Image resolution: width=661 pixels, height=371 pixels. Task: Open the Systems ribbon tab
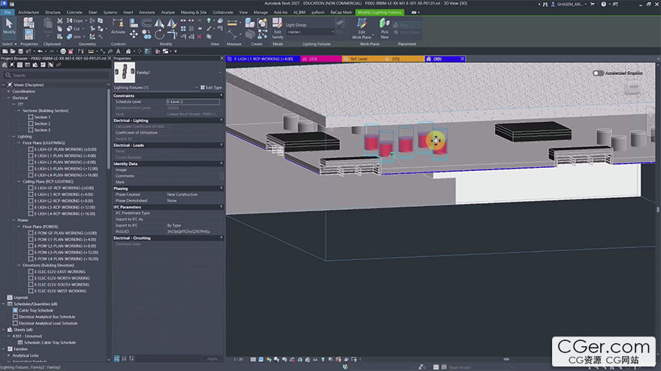[110, 12]
